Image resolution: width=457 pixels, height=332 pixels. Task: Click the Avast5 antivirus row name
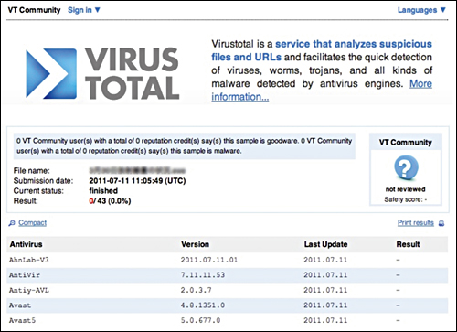pos(22,320)
